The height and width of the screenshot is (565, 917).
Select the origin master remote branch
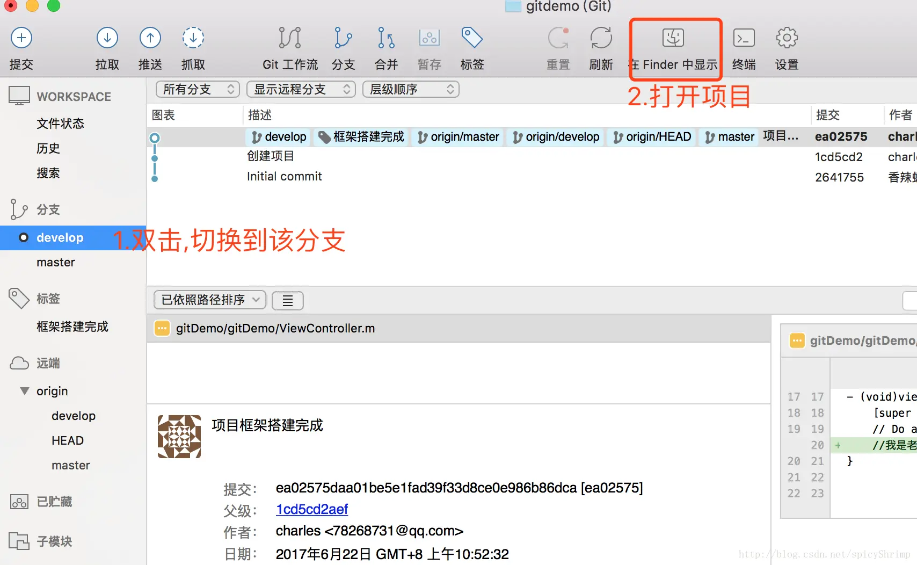pyautogui.click(x=71, y=465)
